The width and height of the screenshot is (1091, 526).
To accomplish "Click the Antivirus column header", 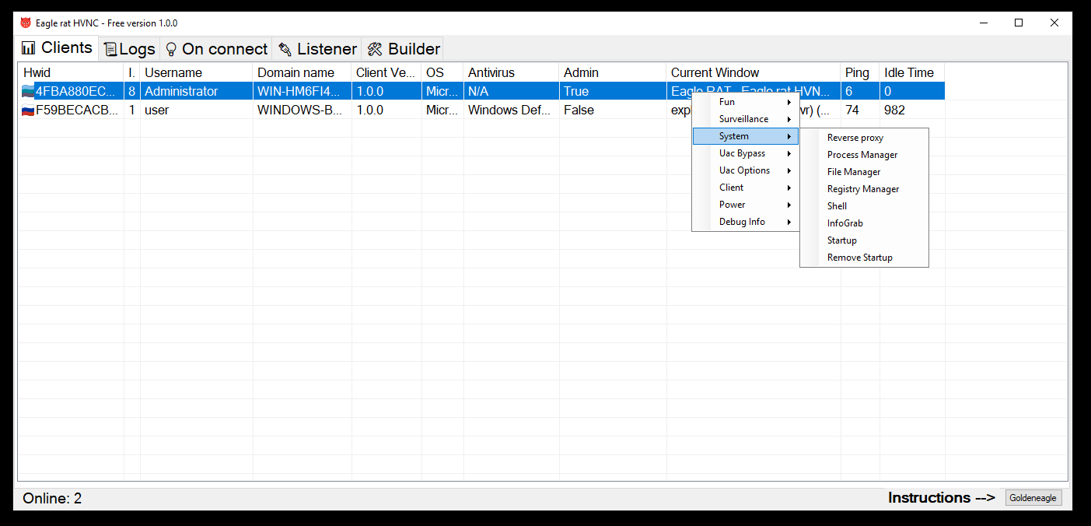I will coord(491,72).
